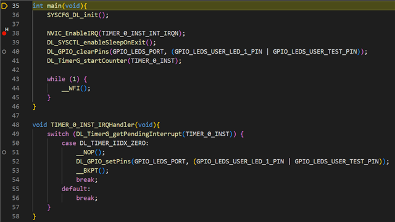Image resolution: width=395 pixels, height=222 pixels.
Task: Click GPIO_LEDS_USER_TEST_PIN on line 40
Action: (x=315, y=52)
